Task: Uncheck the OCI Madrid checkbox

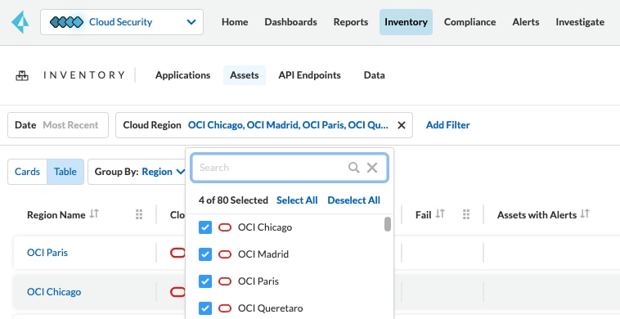Action: [x=205, y=254]
